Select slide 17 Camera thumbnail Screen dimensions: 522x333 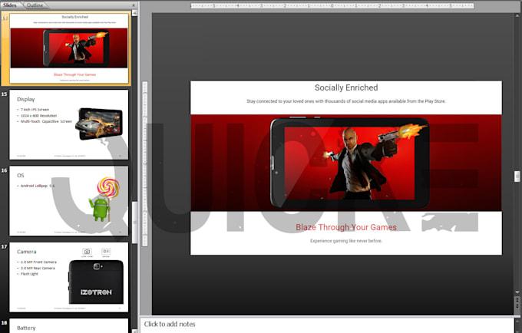click(69, 277)
